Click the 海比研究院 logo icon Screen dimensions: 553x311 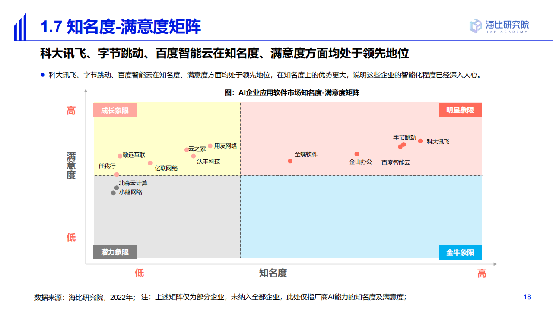point(476,26)
